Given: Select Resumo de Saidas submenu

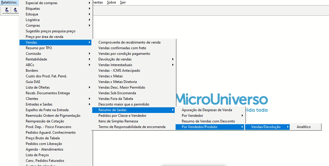Looking at the screenshot, I should click(133, 110).
